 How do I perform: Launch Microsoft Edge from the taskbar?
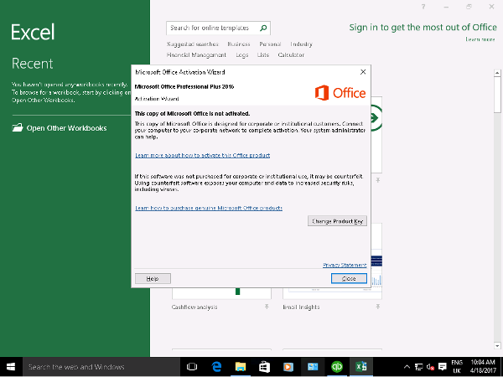[x=216, y=367]
